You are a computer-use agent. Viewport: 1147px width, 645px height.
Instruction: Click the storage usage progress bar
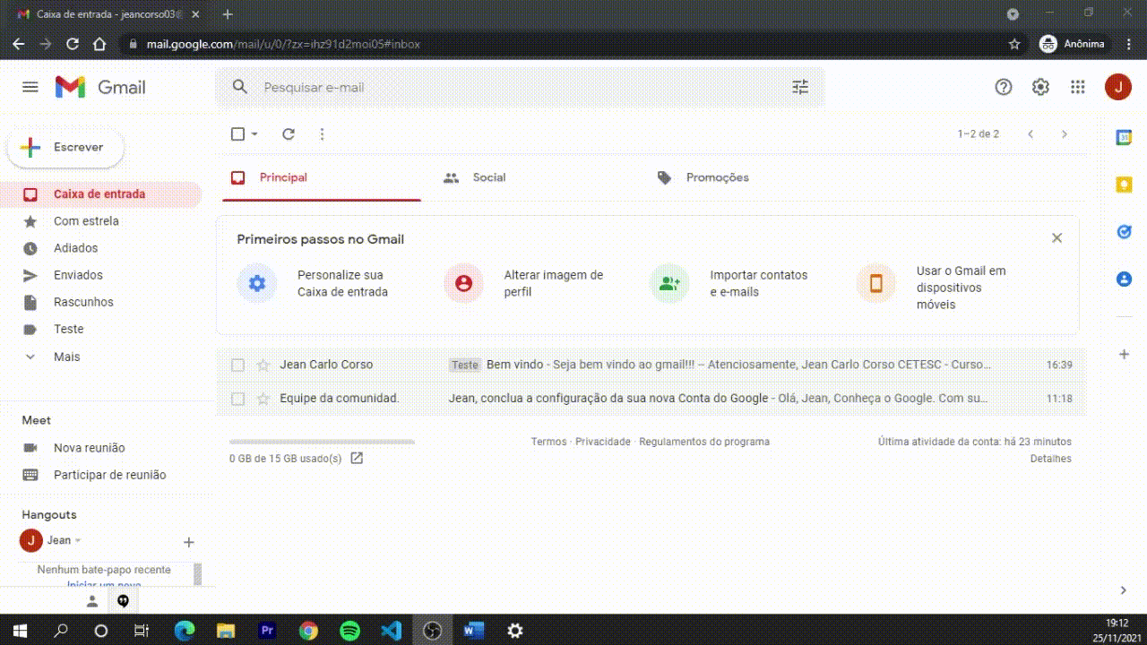322,442
